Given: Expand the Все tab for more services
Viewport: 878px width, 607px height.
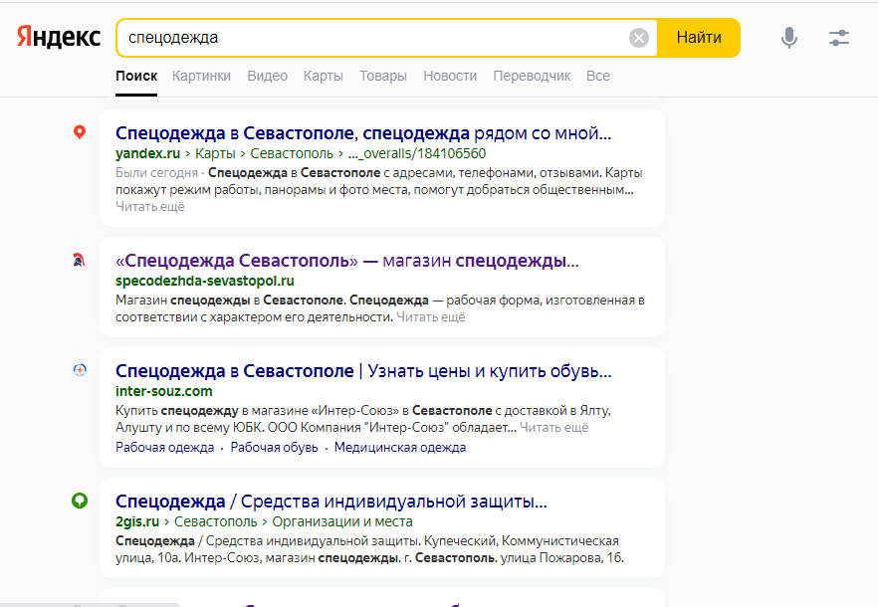Looking at the screenshot, I should [598, 76].
